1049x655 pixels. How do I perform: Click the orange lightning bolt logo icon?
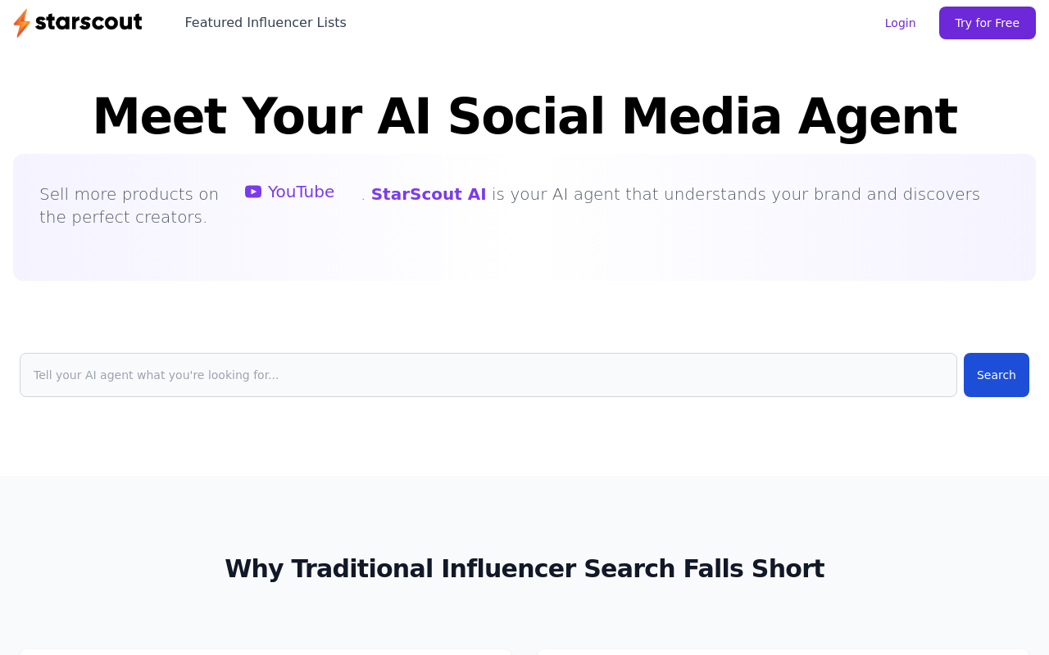click(x=22, y=23)
